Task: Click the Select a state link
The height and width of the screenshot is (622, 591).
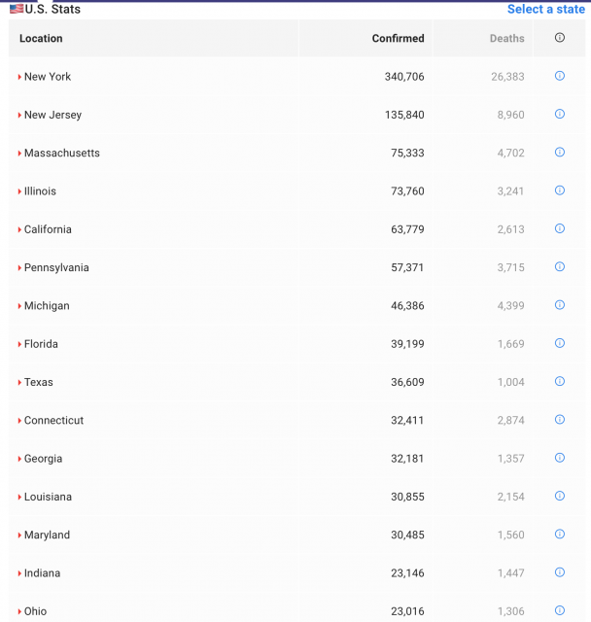Action: pyautogui.click(x=545, y=9)
